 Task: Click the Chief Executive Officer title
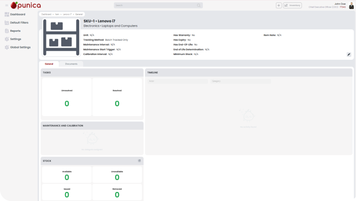pyautogui.click(x=324, y=7)
